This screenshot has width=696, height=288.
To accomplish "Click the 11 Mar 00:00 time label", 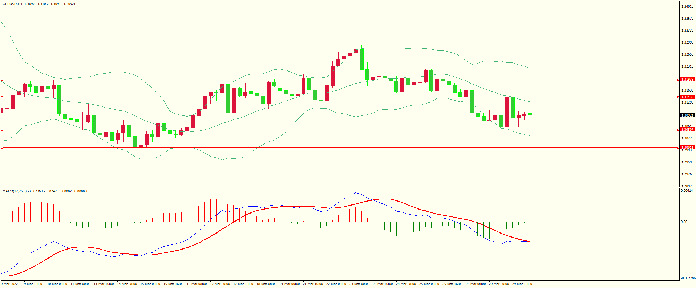I will 80,284.
